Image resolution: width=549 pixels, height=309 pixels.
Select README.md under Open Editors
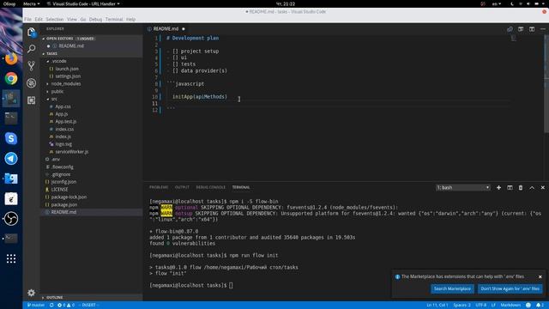71,45
